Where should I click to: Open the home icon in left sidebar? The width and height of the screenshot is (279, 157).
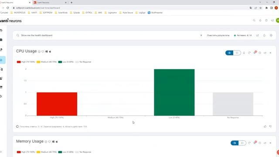[x=1, y=31]
